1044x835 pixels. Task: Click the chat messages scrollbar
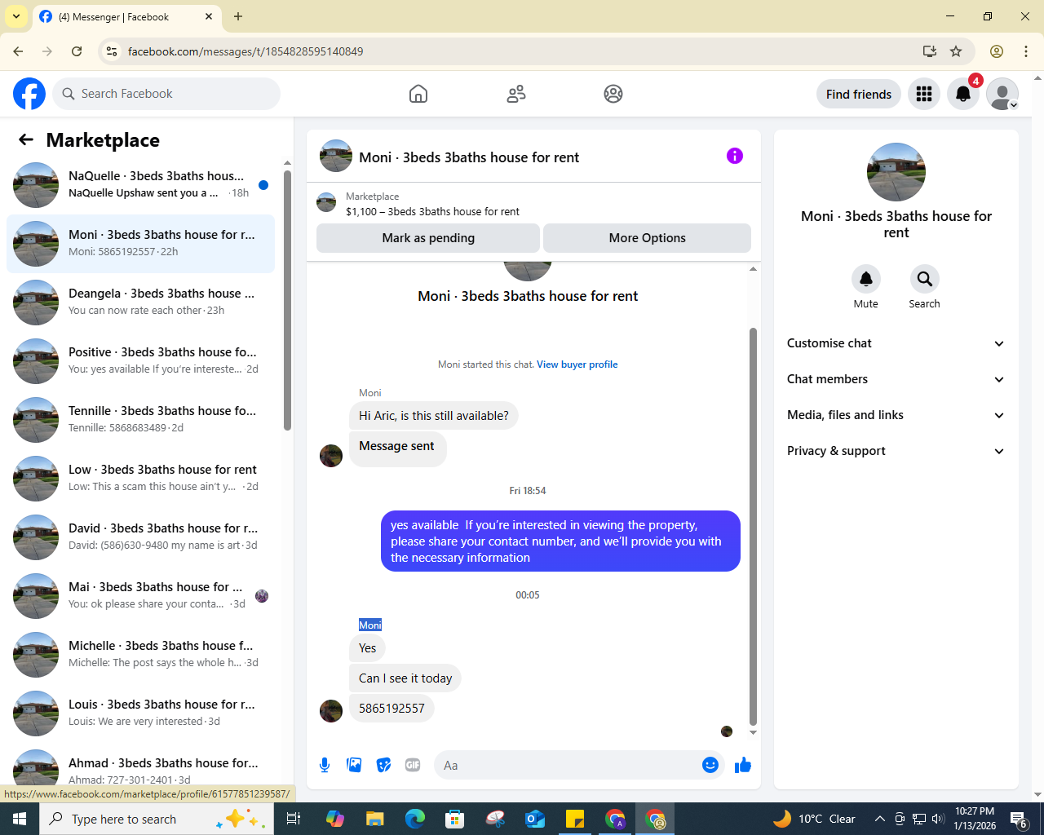[753, 526]
